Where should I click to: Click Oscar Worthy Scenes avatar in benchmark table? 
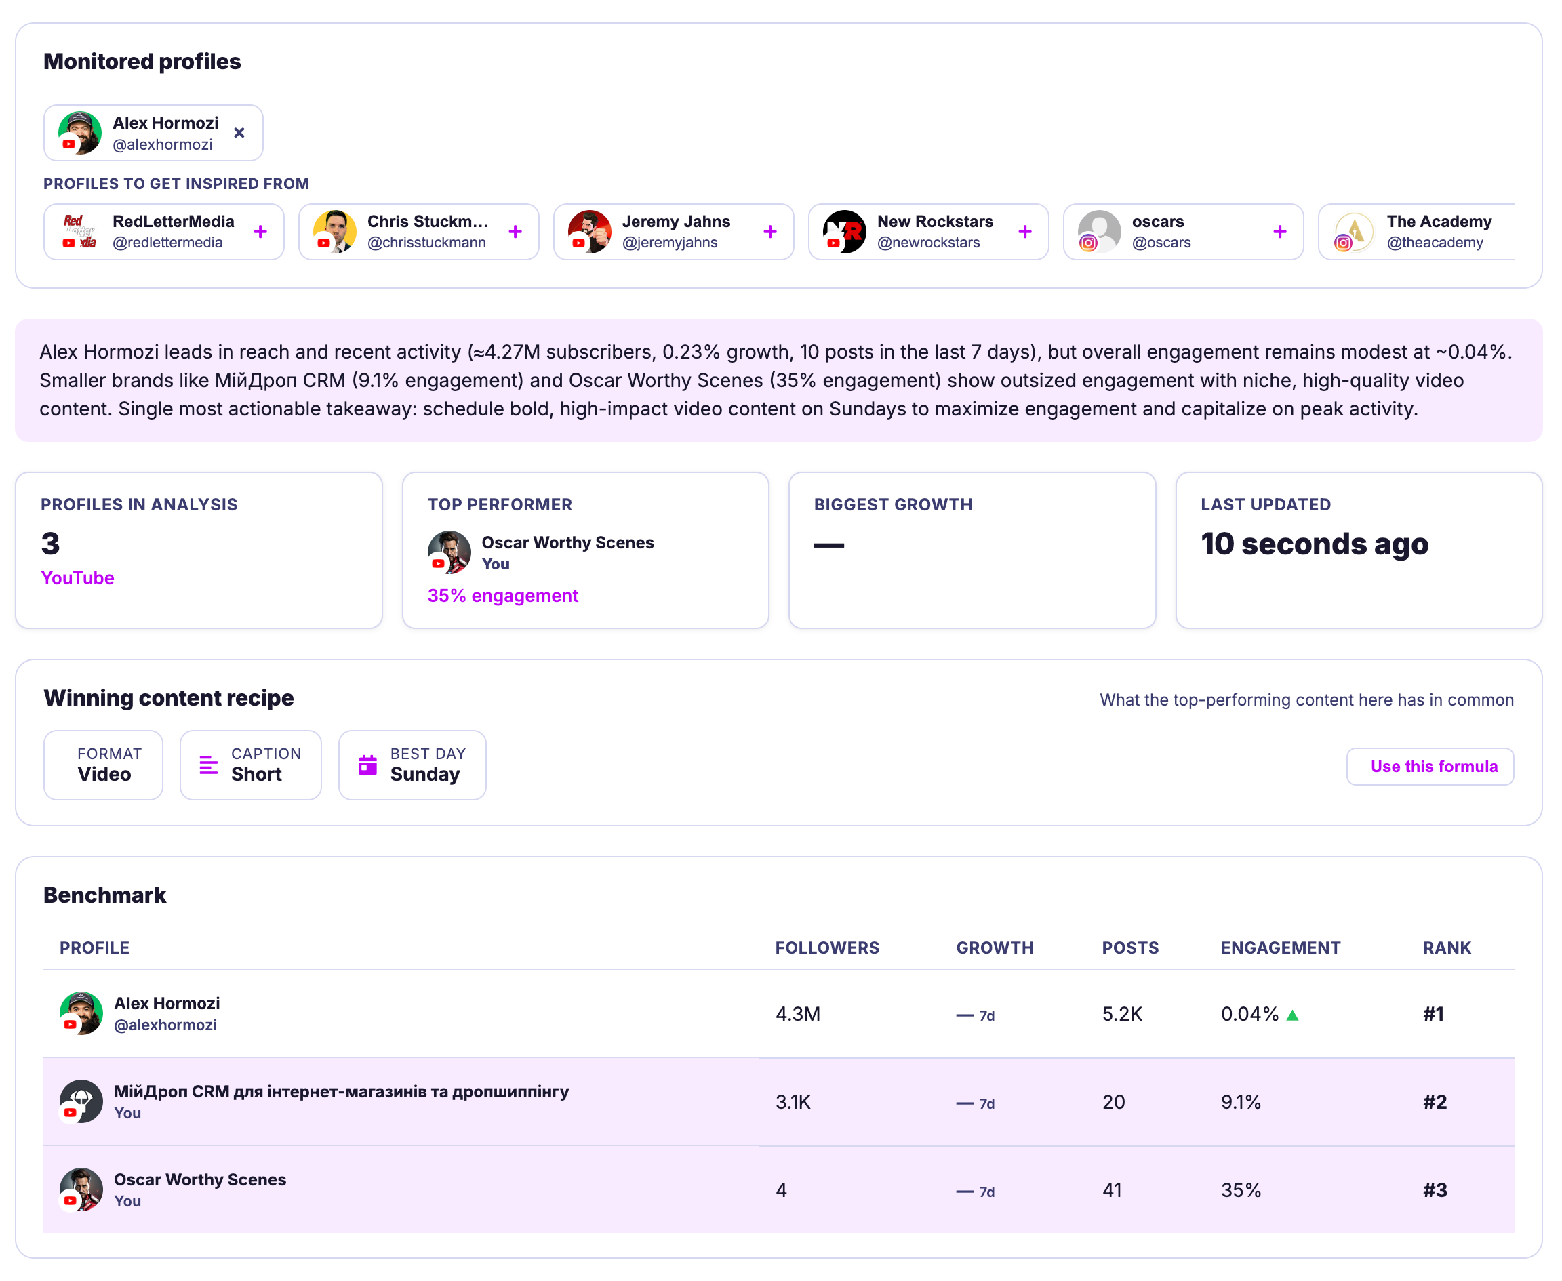click(x=81, y=1189)
